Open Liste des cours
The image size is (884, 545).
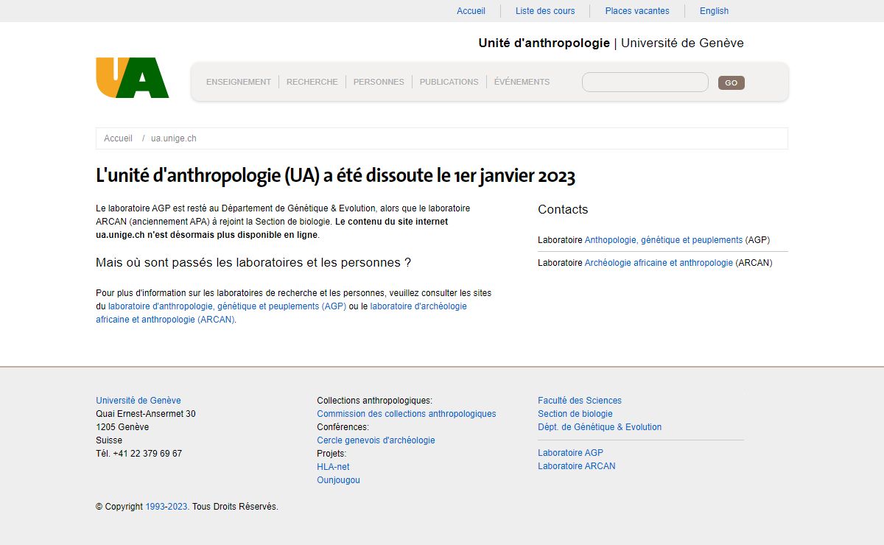tap(545, 11)
